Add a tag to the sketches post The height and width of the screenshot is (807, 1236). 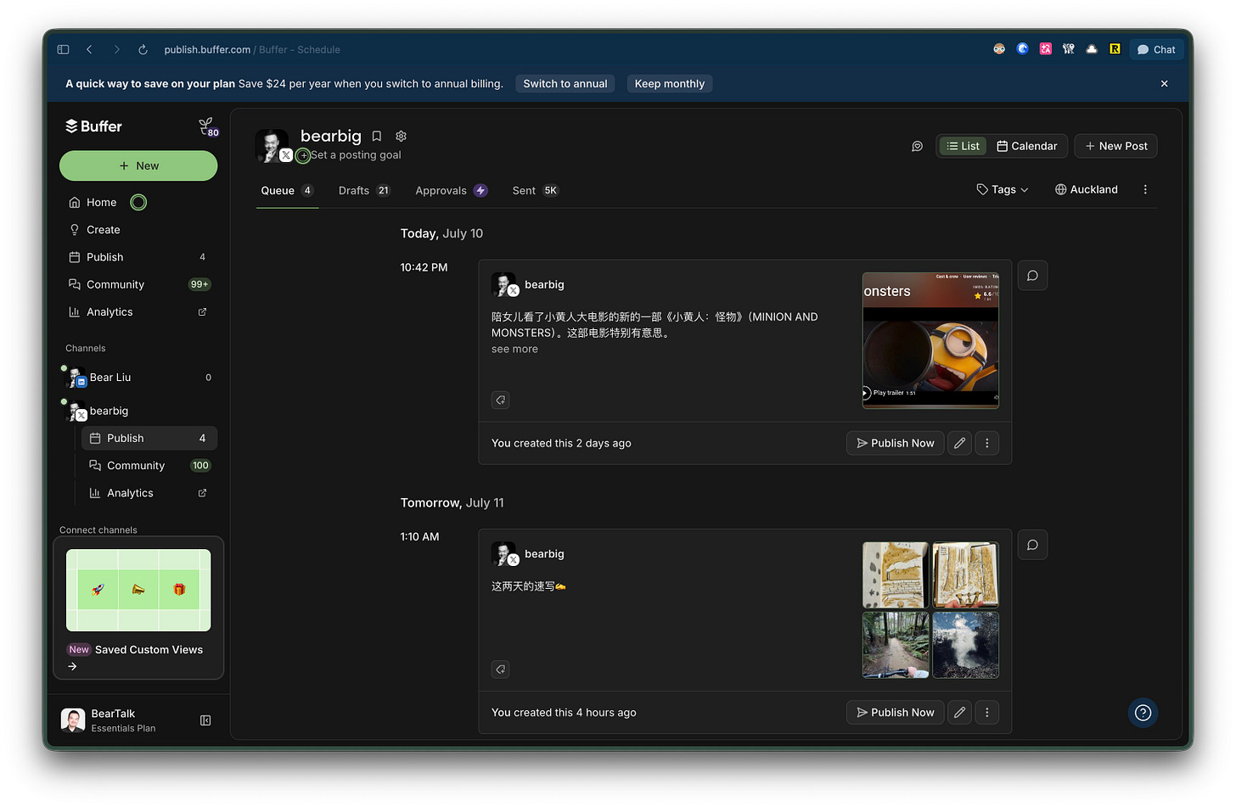501,670
